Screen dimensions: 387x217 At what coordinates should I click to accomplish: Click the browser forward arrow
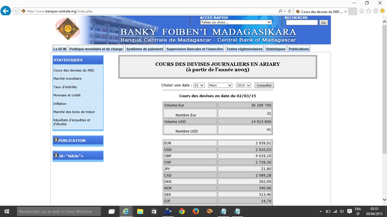click(x=16, y=11)
